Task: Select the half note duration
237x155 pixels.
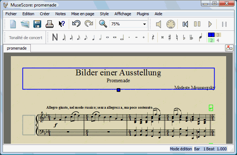Action: (x=100, y=37)
